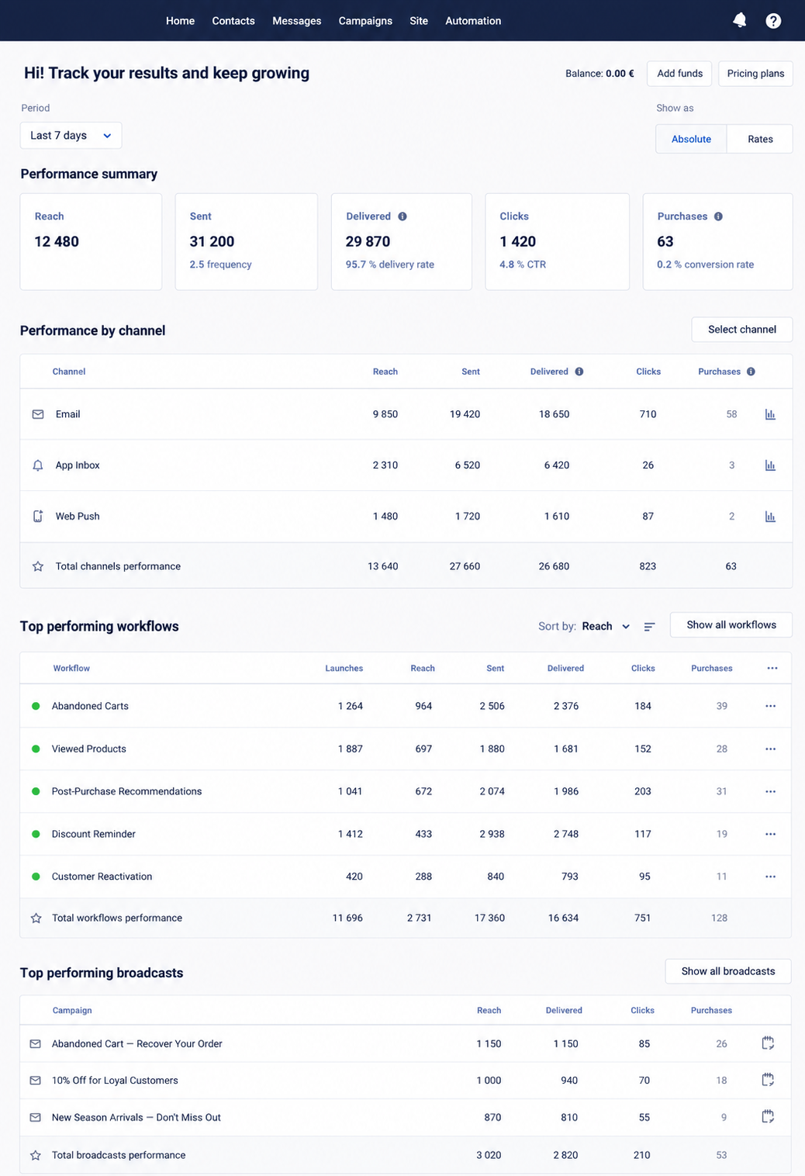Click the envelope icon in Email channel row
The width and height of the screenshot is (805, 1176).
[x=38, y=414]
